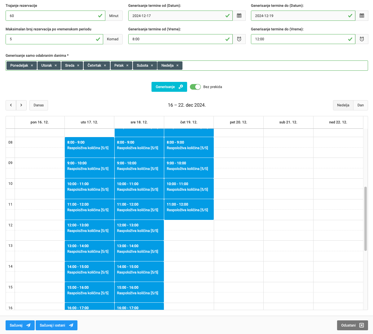The image size is (373, 334).
Task: Click the calendar vertical scrollbar
Action: pyautogui.click(x=366, y=219)
